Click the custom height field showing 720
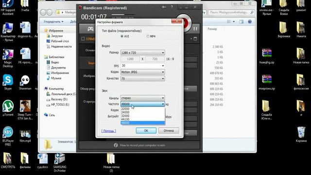Viewport: 311px width, 175px height. tap(155, 59)
